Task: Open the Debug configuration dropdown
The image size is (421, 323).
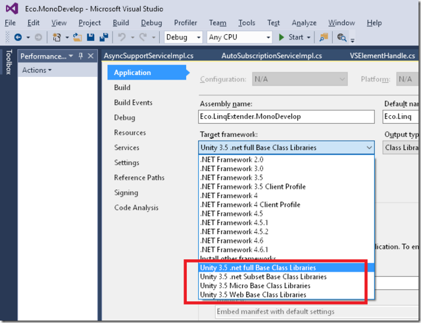Action: (x=183, y=37)
